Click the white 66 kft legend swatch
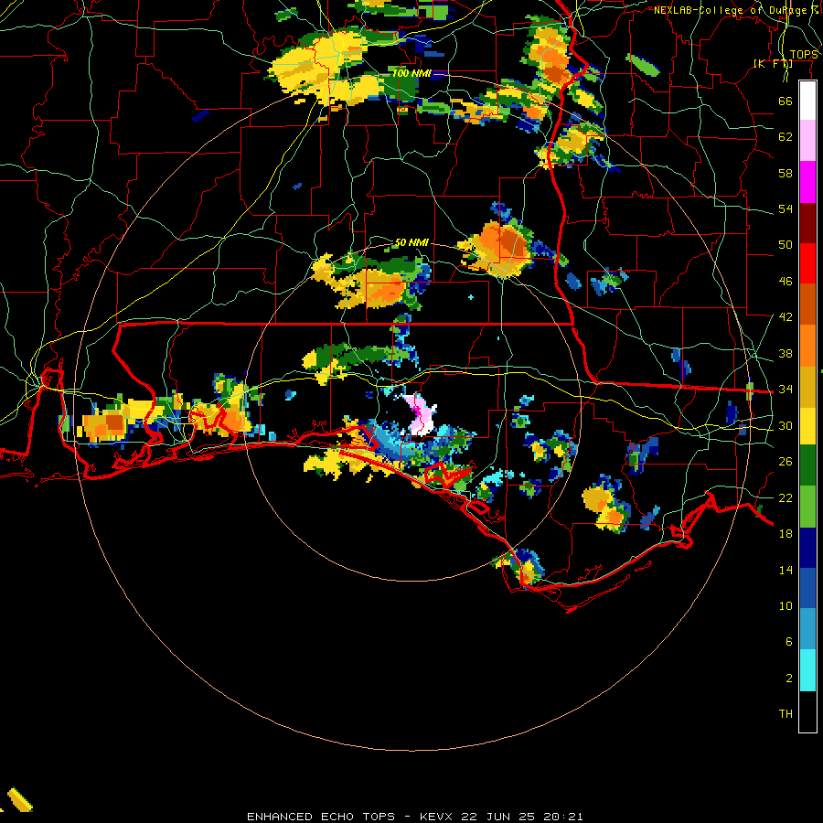The width and height of the screenshot is (823, 823). [807, 101]
